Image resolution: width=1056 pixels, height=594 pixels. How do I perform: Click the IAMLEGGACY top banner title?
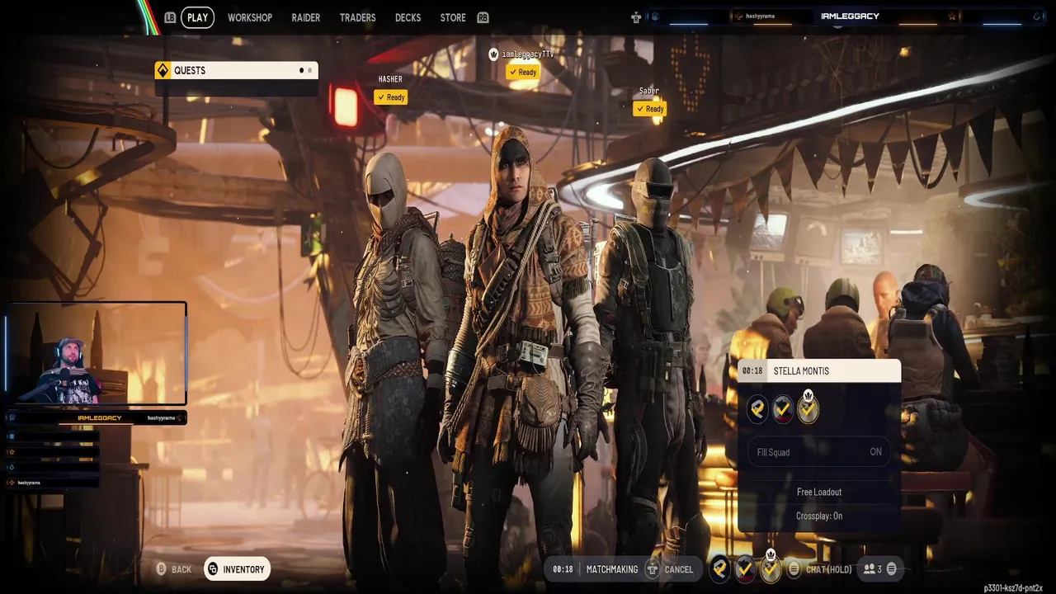850,16
